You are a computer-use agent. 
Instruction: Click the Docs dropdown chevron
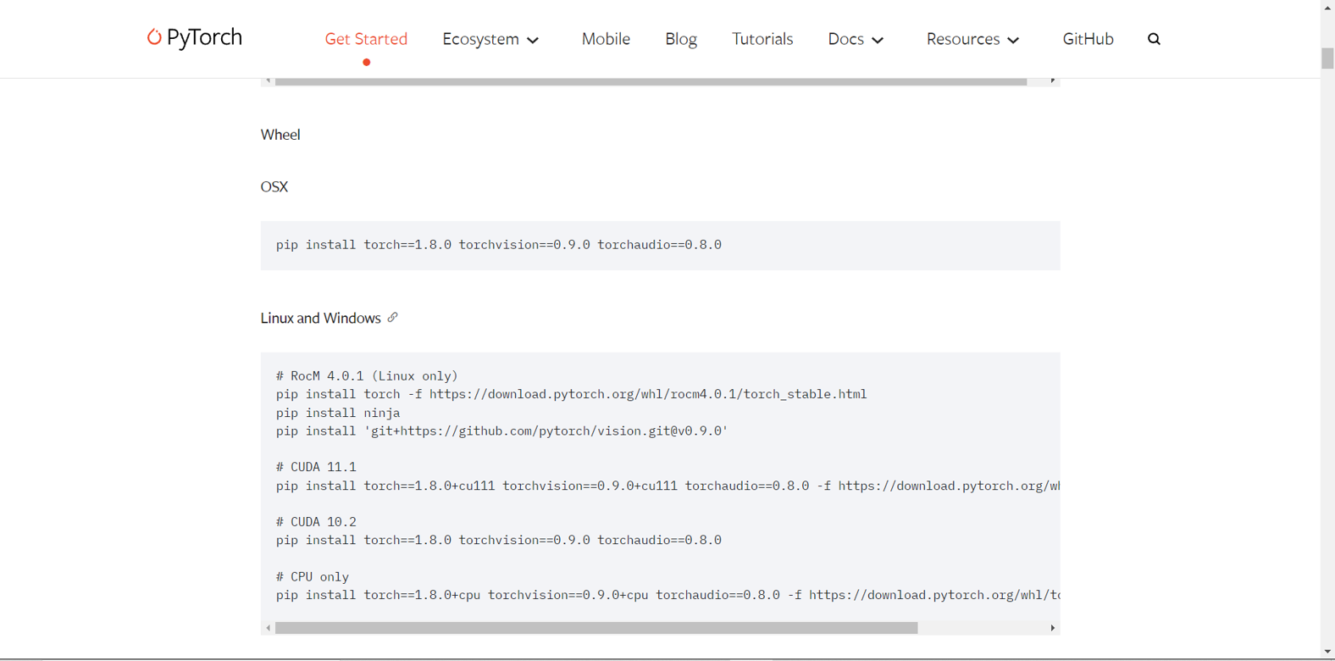pos(878,41)
